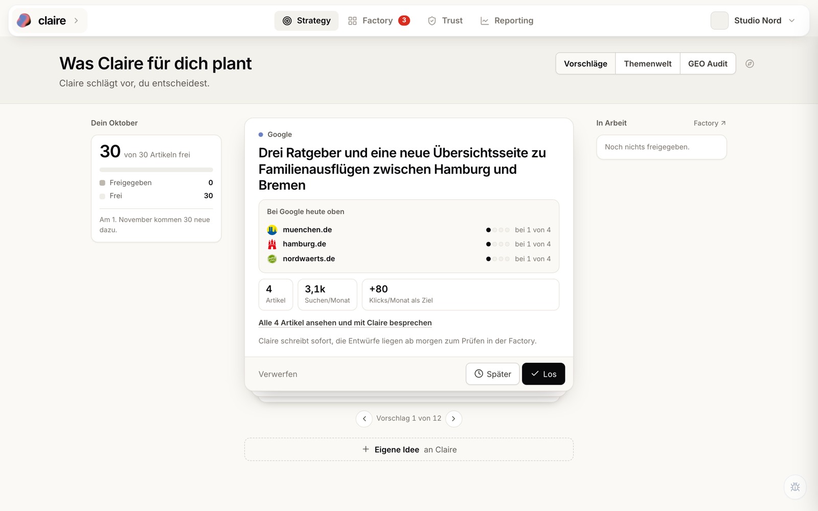Click the muenchen.de domain name
The image size is (818, 511).
coord(307,230)
